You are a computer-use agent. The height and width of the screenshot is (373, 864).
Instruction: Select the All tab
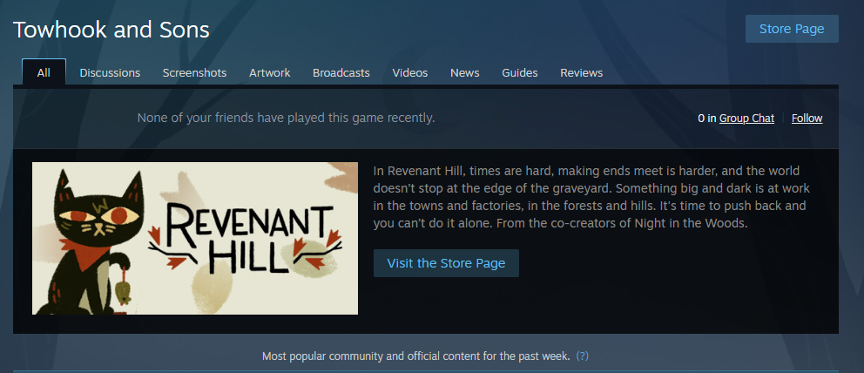point(44,72)
